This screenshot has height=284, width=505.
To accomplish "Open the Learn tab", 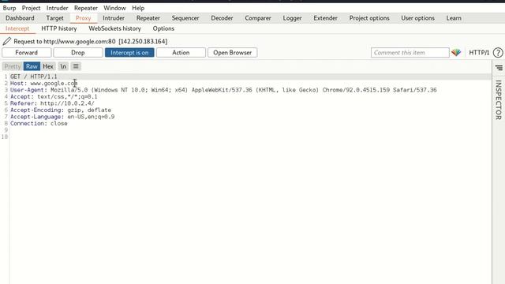I will click(x=454, y=18).
